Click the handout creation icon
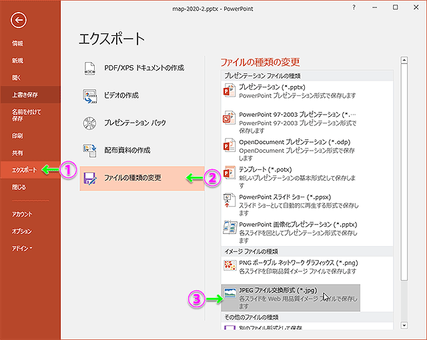The width and height of the screenshot is (427, 340). 89,151
